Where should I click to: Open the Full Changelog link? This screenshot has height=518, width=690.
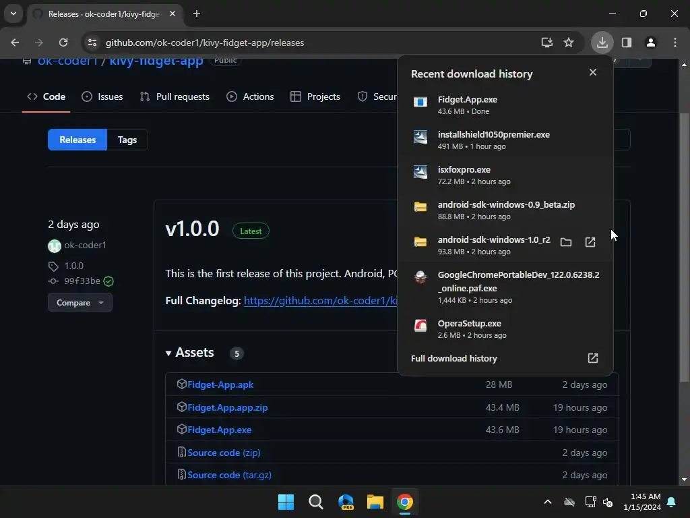pyautogui.click(x=320, y=301)
